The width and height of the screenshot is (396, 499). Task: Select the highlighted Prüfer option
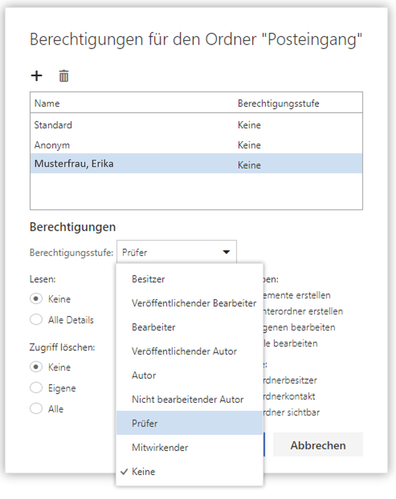click(145, 423)
